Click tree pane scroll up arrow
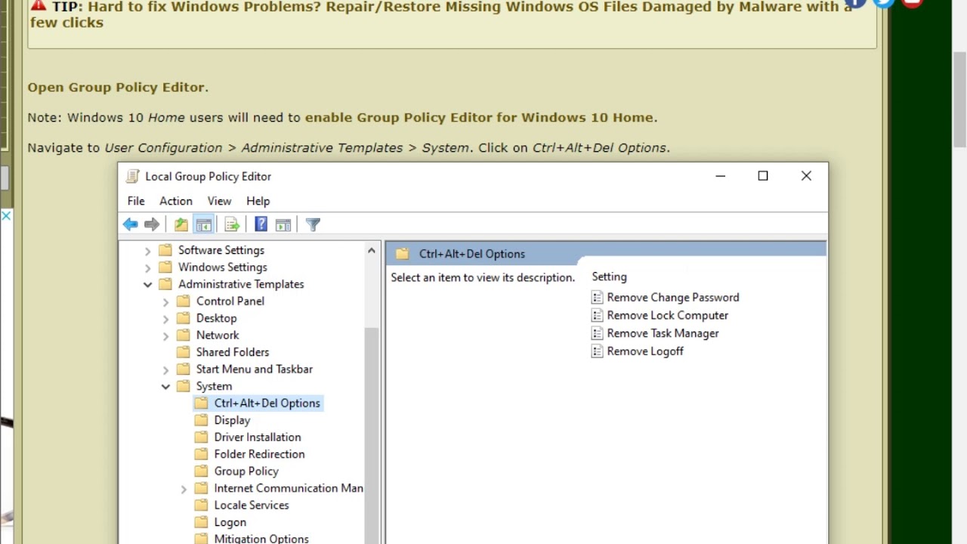 coord(371,250)
